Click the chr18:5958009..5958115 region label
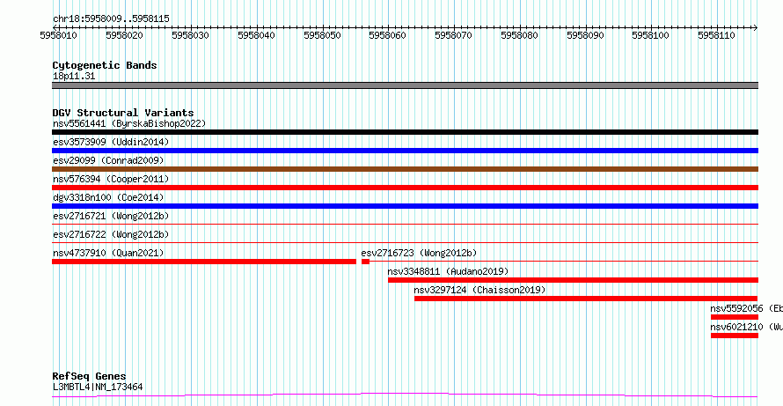The width and height of the screenshot is (783, 406). tap(111, 18)
